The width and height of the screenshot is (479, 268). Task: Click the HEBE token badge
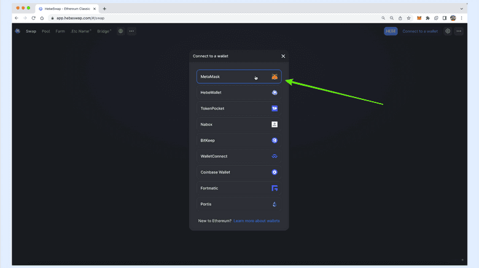click(x=391, y=31)
